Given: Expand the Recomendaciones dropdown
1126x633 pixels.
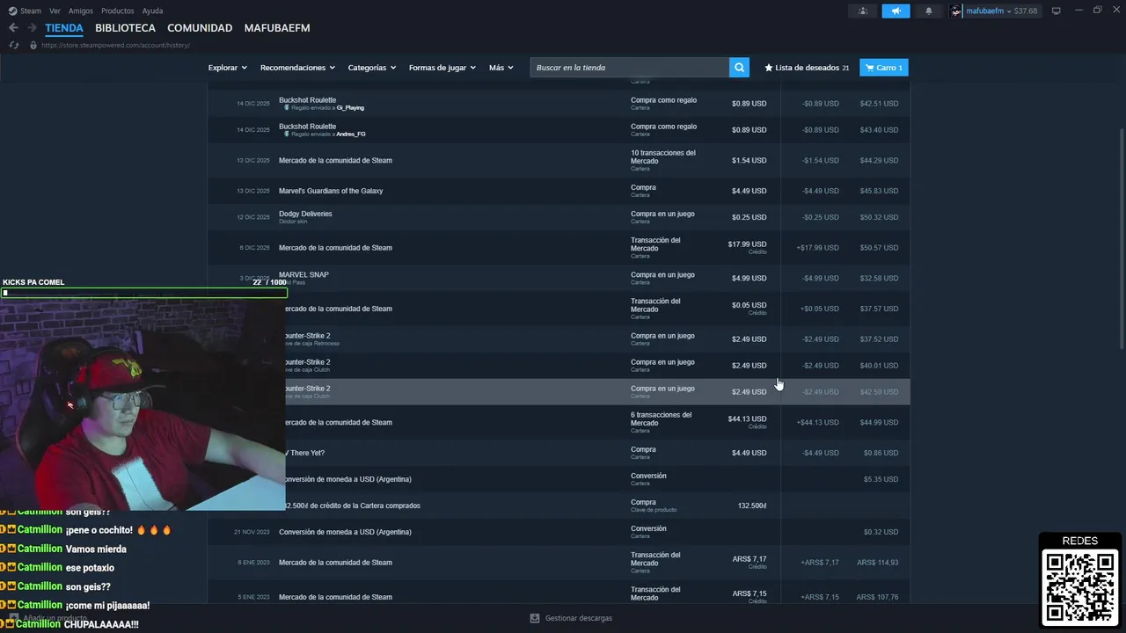Looking at the screenshot, I should 297,68.
